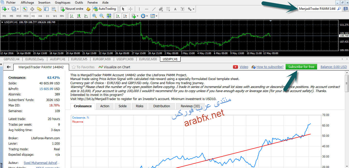Open the Data Window crosshair-target icon

point(32,9)
